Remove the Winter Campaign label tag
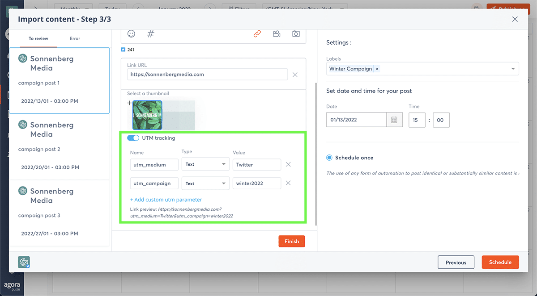 [377, 69]
